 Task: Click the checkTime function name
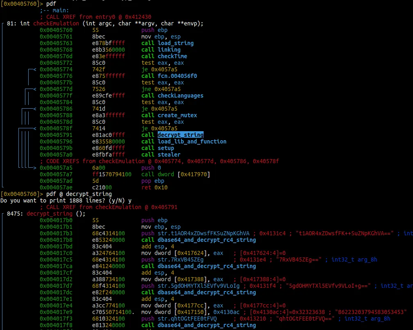[172, 56]
